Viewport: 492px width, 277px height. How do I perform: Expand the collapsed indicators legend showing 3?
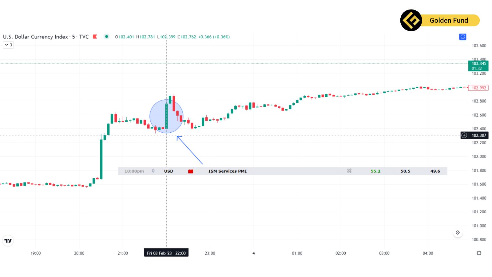click(8, 45)
